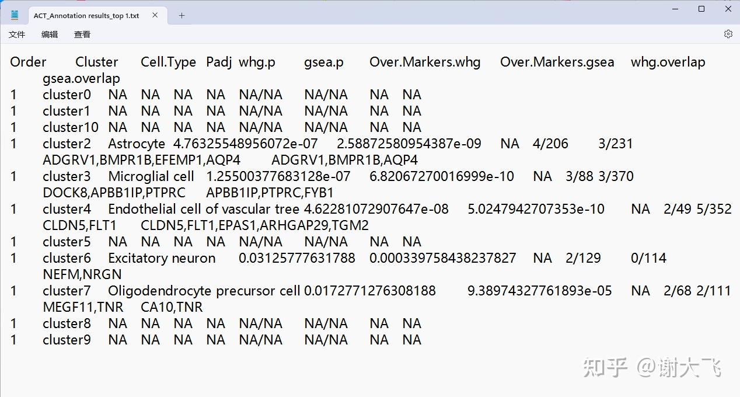740x397 pixels.
Task: Place cursor on NEFM,NRGN gene list
Action: pyautogui.click(x=82, y=274)
